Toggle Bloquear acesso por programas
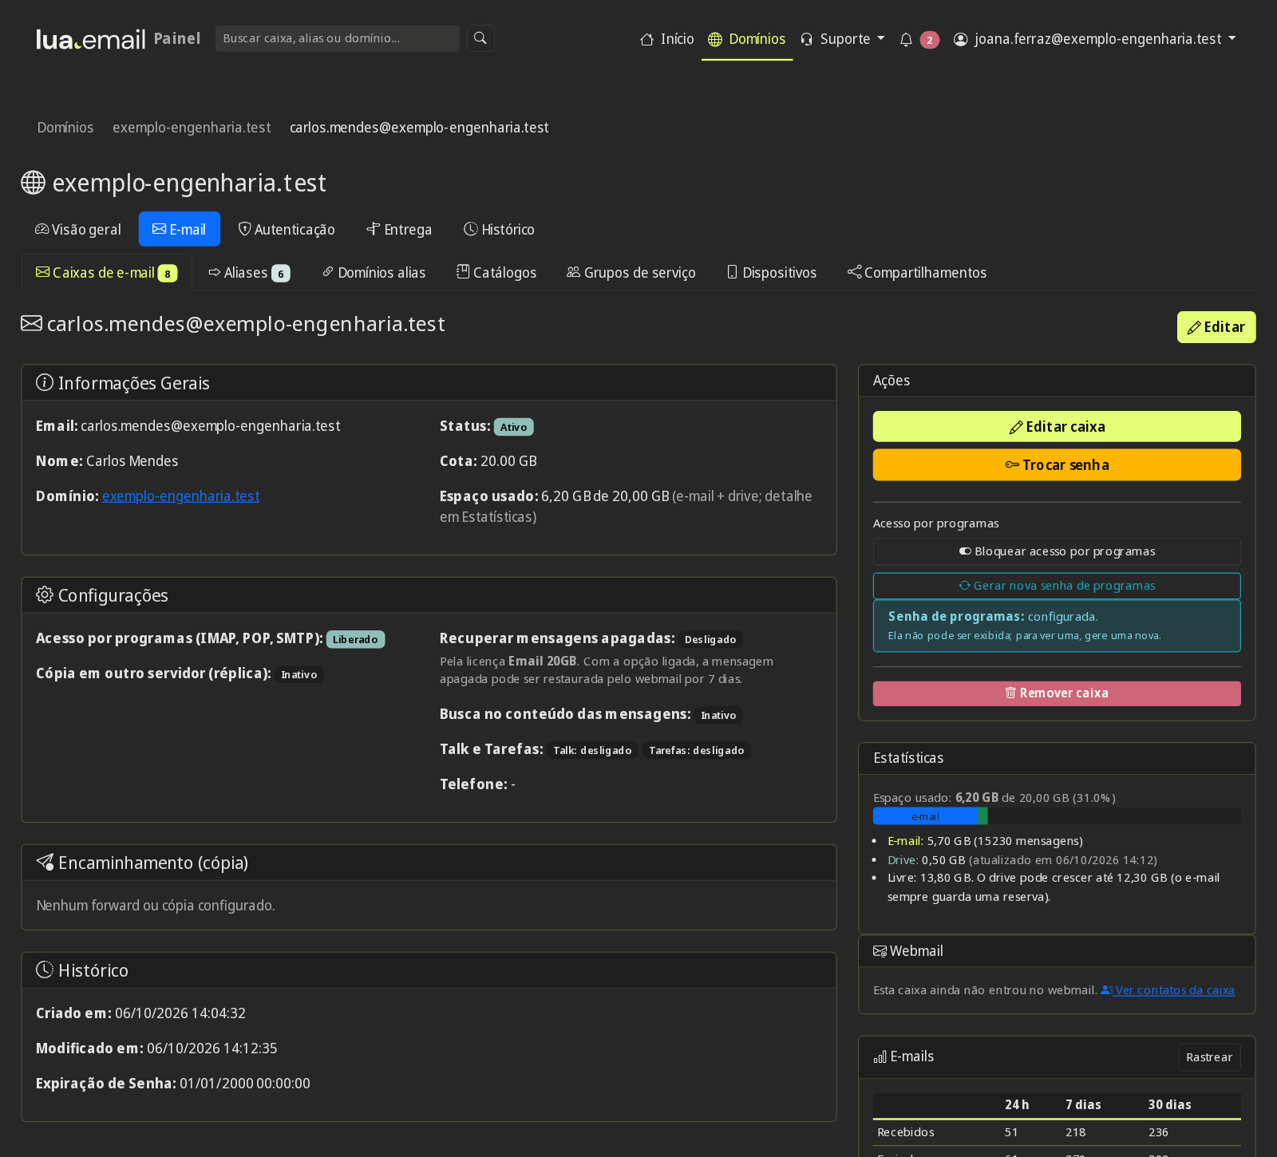Viewport: 1277px width, 1157px height. [x=1057, y=551]
